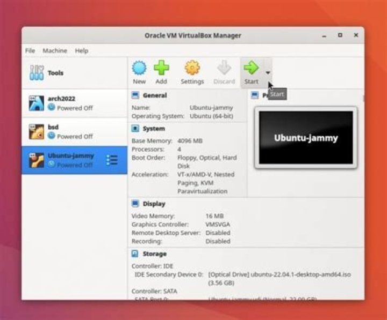The image size is (387, 320).
Task: Click the Boot Order value Floppy, Optical, Hard
Action: point(207,158)
